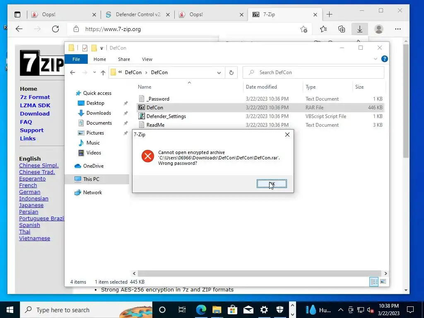Open Microsoft Store from taskbar
Image resolution: width=424 pixels, height=318 pixels.
pyautogui.click(x=232, y=310)
